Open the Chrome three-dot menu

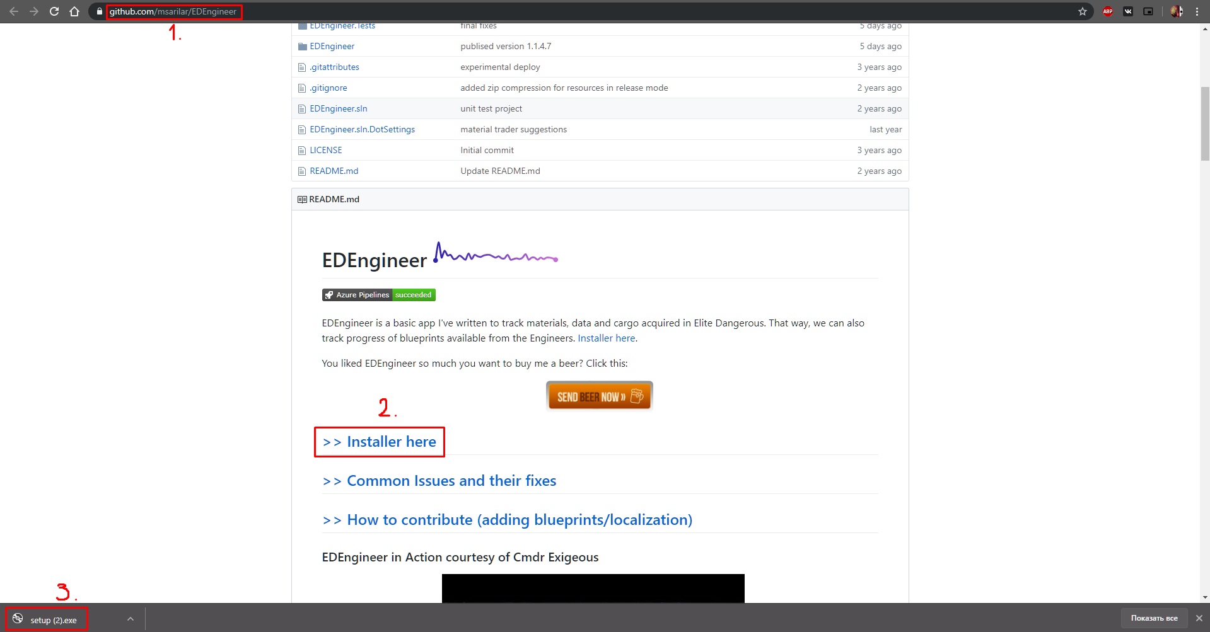coord(1197,11)
